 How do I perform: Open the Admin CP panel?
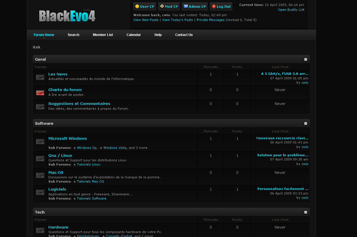[195, 7]
